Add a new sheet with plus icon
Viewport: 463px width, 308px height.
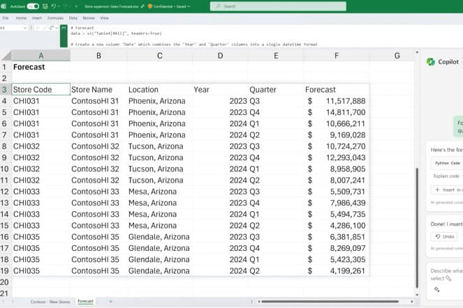[111, 302]
